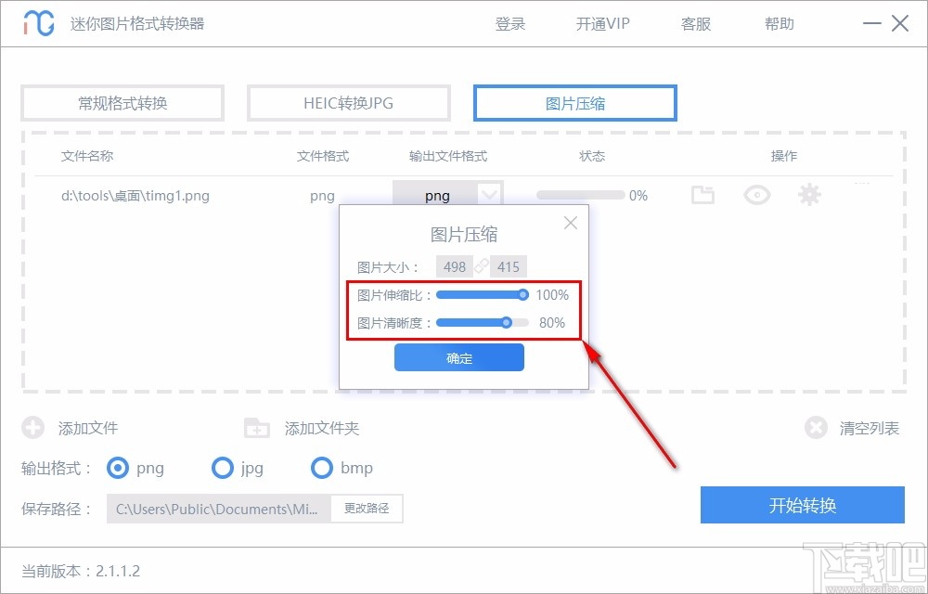
Task: Open the output folder icon for timg1.png
Action: point(702,195)
